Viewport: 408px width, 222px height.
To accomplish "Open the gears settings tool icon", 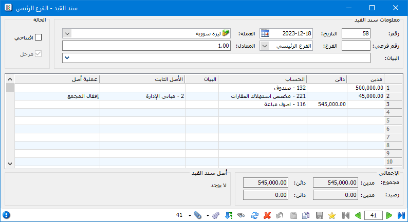I will [x=216, y=215].
